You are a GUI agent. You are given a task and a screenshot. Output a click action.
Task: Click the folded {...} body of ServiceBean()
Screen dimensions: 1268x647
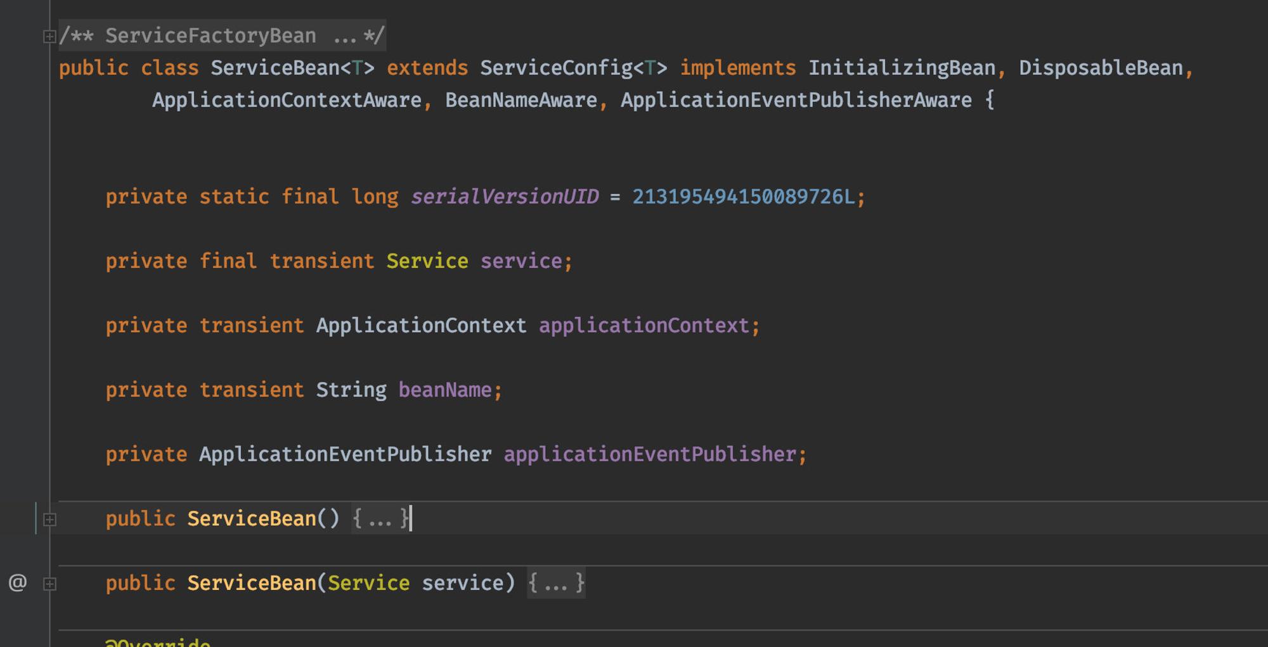coord(380,519)
